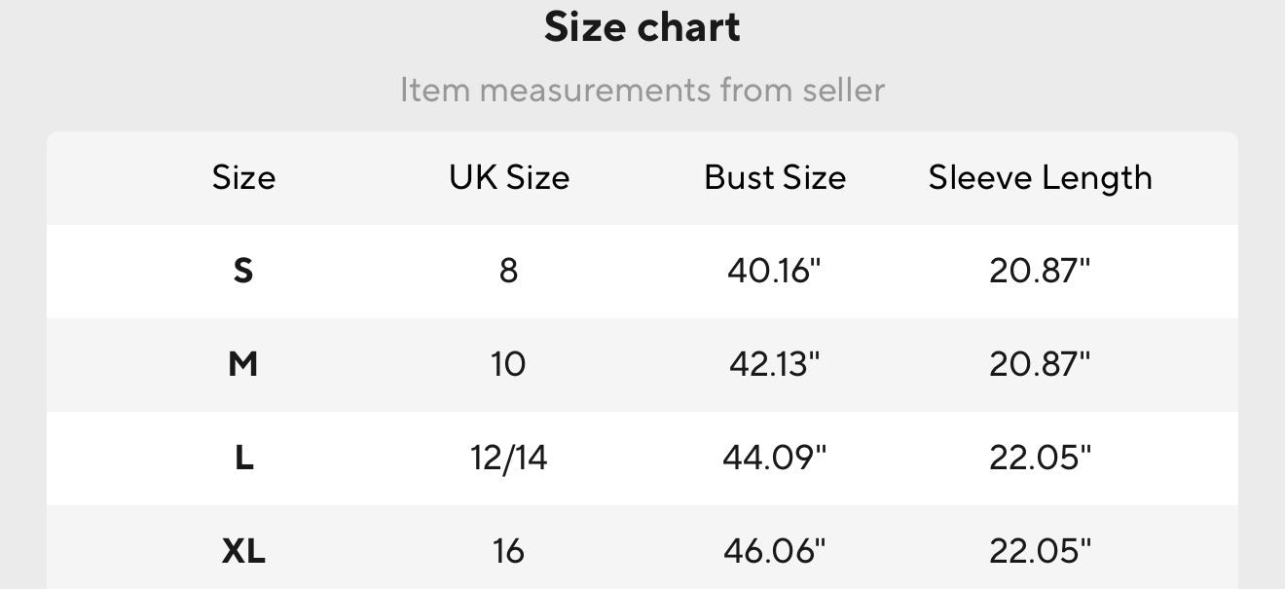Click 'Item measurements from seller' subtitle
The width and height of the screenshot is (1285, 589).
[642, 91]
